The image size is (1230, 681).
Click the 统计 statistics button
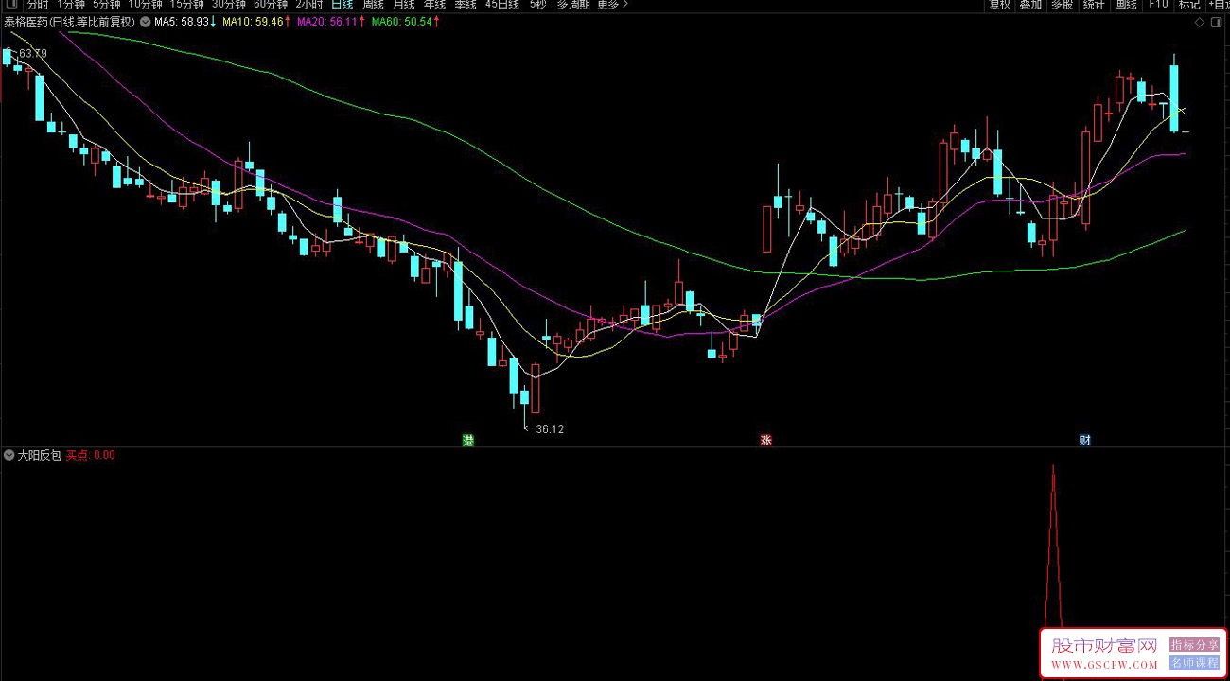click(1094, 5)
